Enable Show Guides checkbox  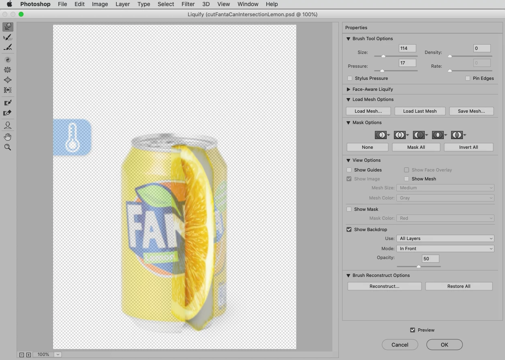pyautogui.click(x=349, y=170)
